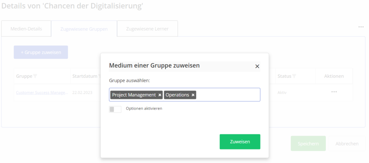This screenshot has width=369, height=163.
Task: Select the Zugewiesene Gruppen tab
Action: [x=84, y=29]
